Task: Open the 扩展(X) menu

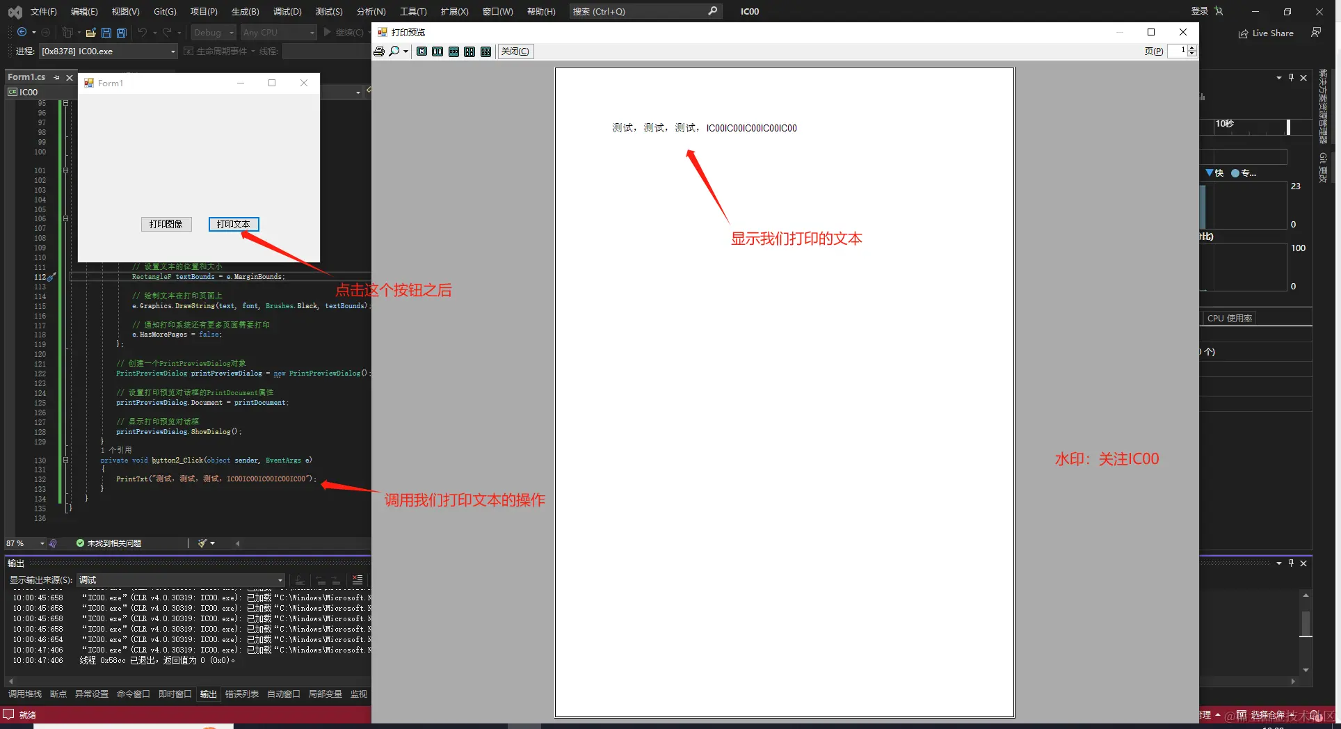Action: (455, 12)
